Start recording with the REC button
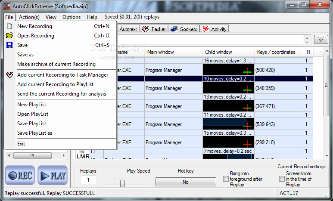This screenshot has height=201, width=333. (x=20, y=175)
